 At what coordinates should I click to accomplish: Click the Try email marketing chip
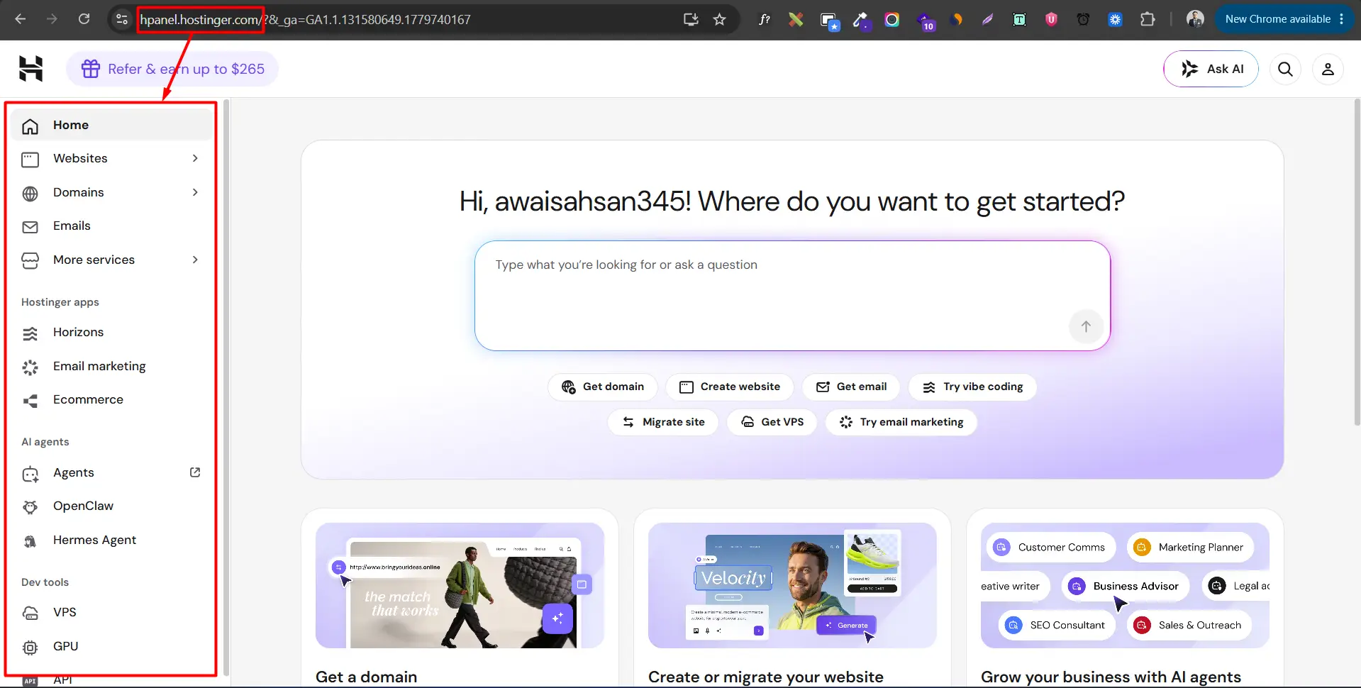(901, 422)
